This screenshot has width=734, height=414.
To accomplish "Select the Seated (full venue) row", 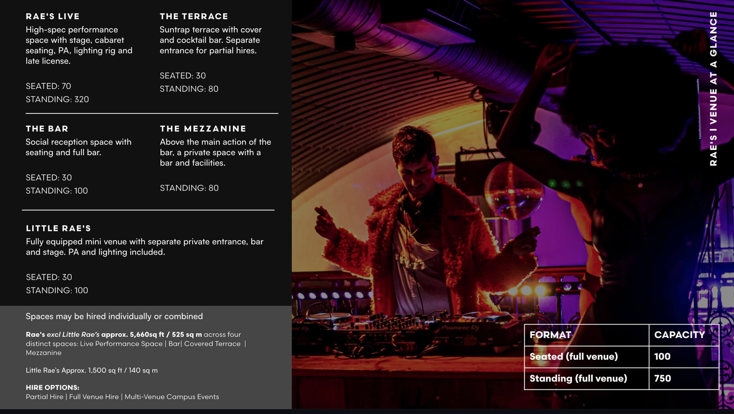I will coord(622,357).
